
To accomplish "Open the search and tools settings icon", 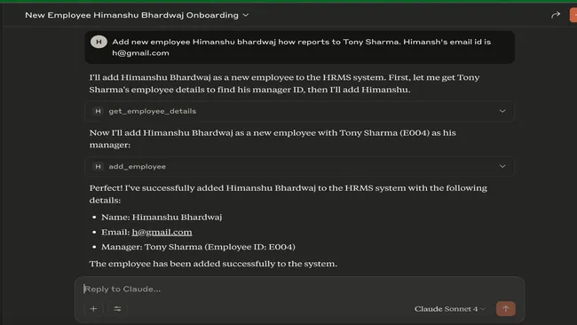I will tap(117, 309).
